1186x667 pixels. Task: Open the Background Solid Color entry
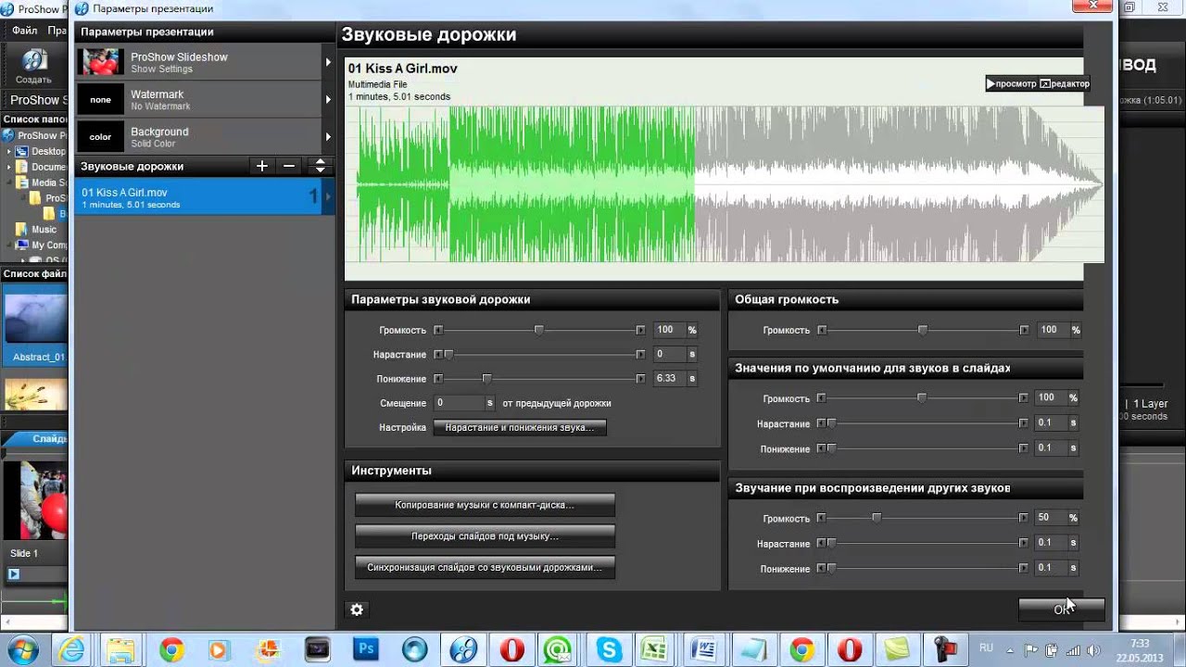click(x=204, y=136)
